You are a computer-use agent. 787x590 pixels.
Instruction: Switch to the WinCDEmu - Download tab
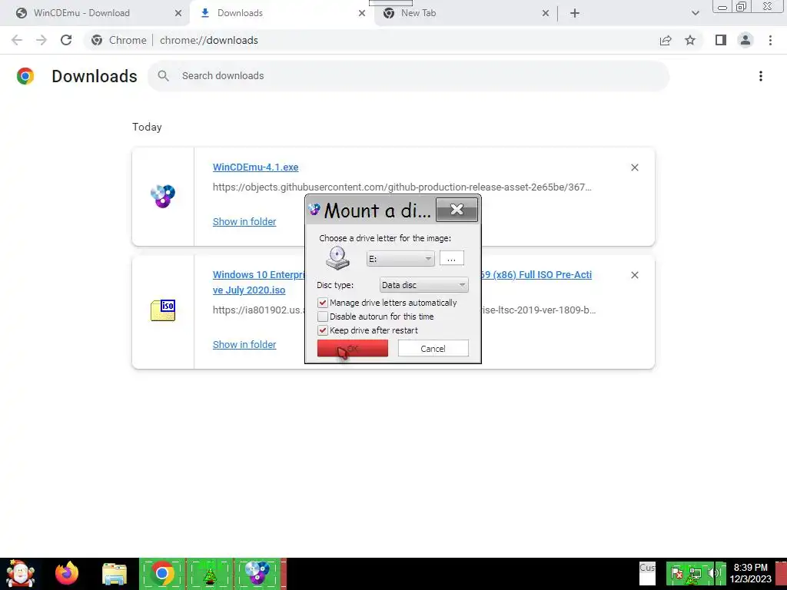81,13
